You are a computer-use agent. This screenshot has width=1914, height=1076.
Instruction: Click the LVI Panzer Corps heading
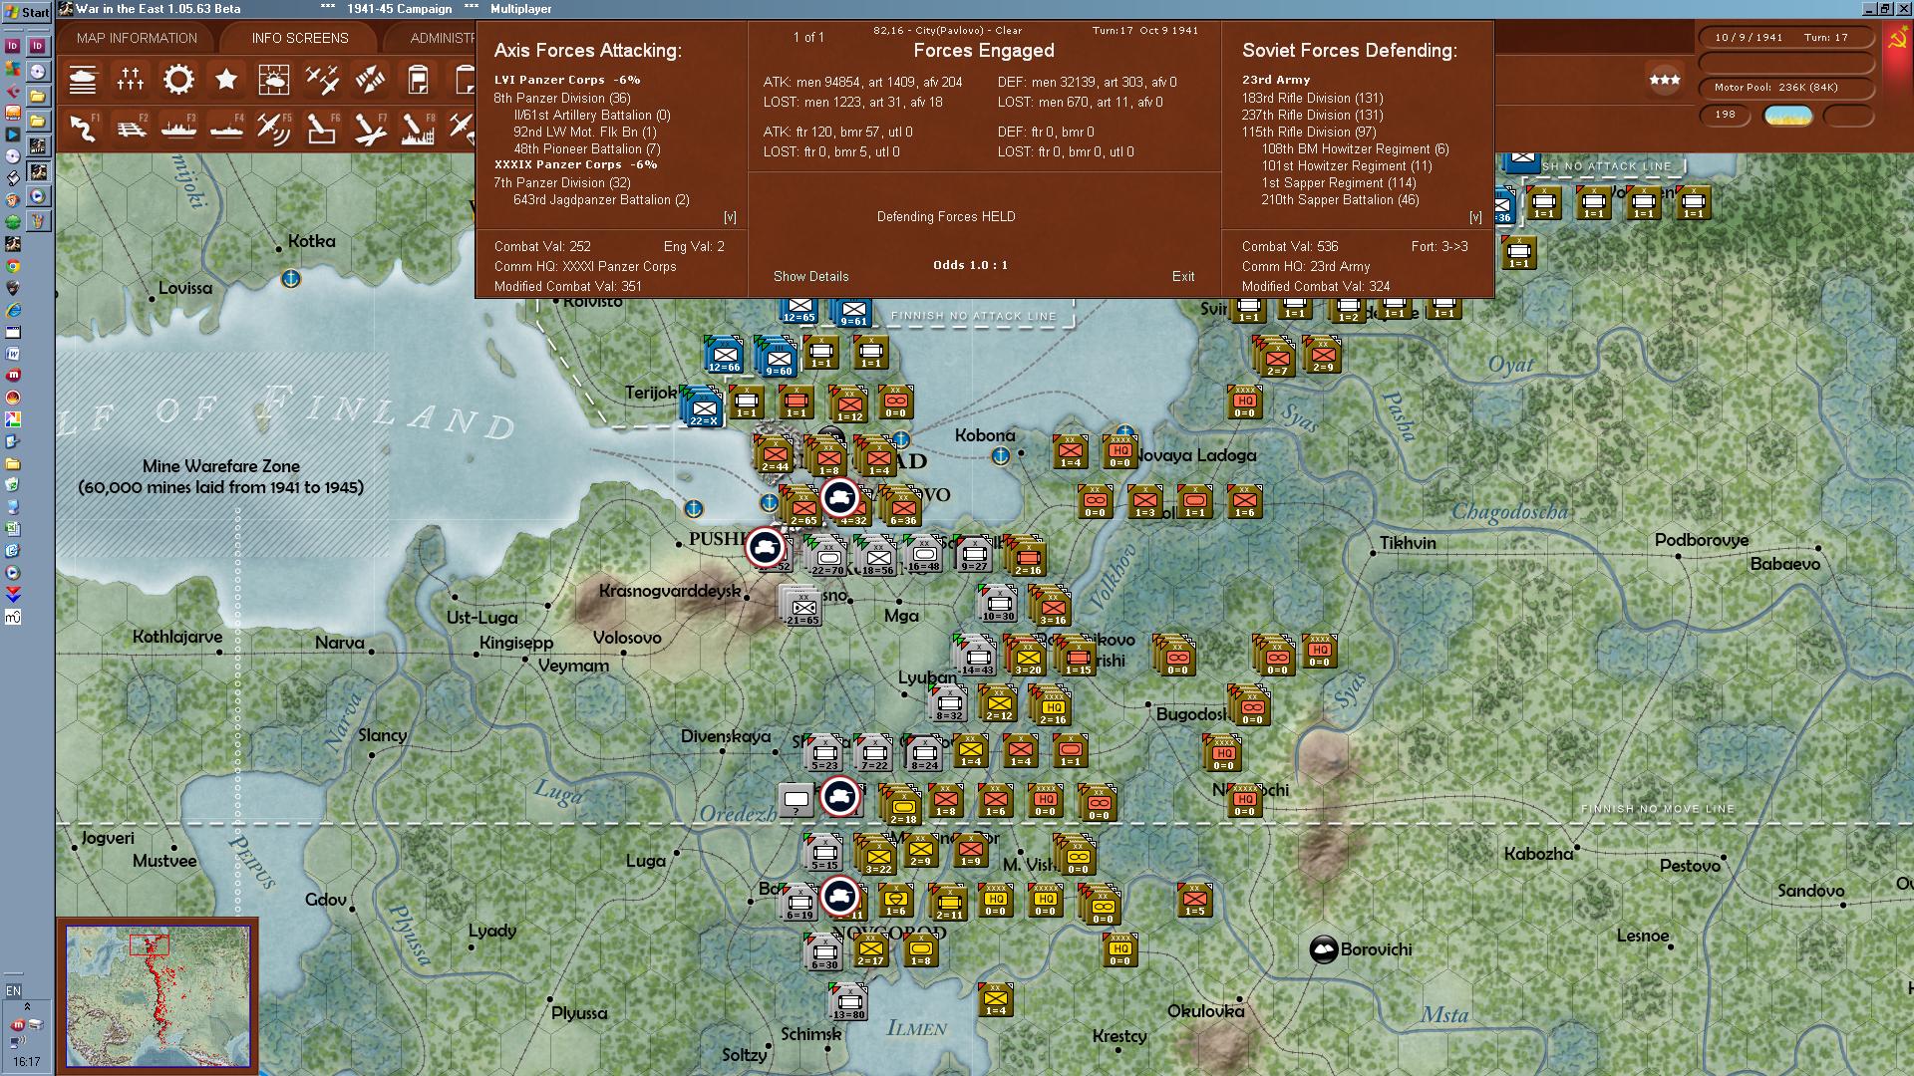[567, 80]
